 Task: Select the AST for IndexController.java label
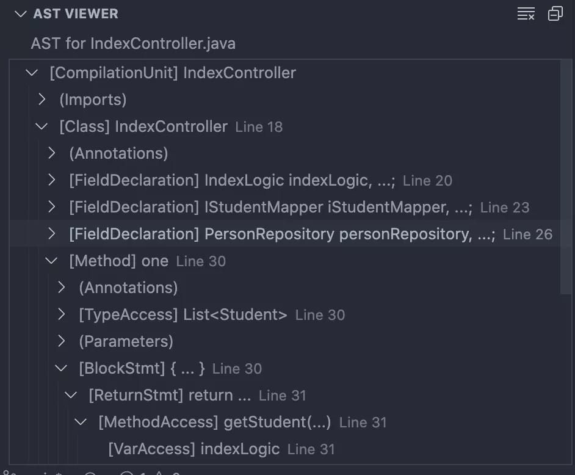133,43
